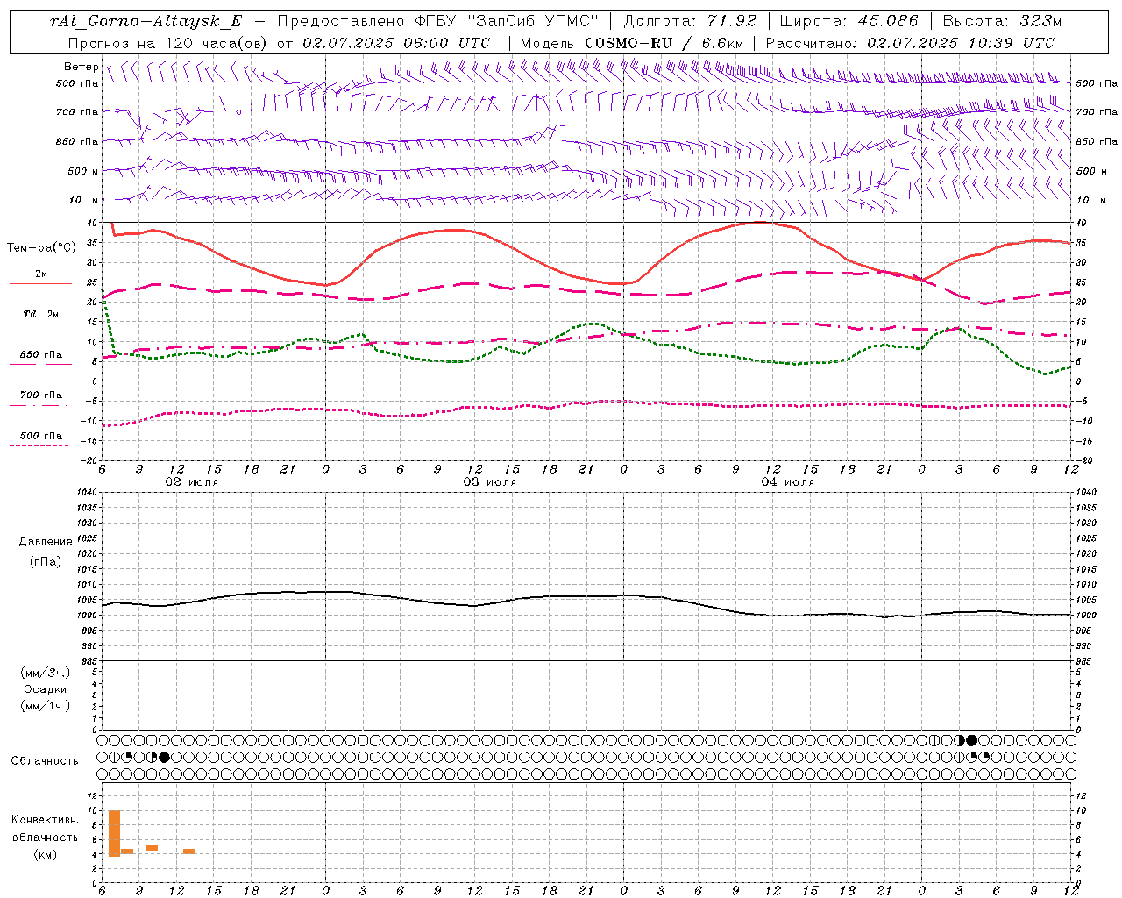Click the Td 2м legend label
1122x898 pixels.
[x=40, y=314]
